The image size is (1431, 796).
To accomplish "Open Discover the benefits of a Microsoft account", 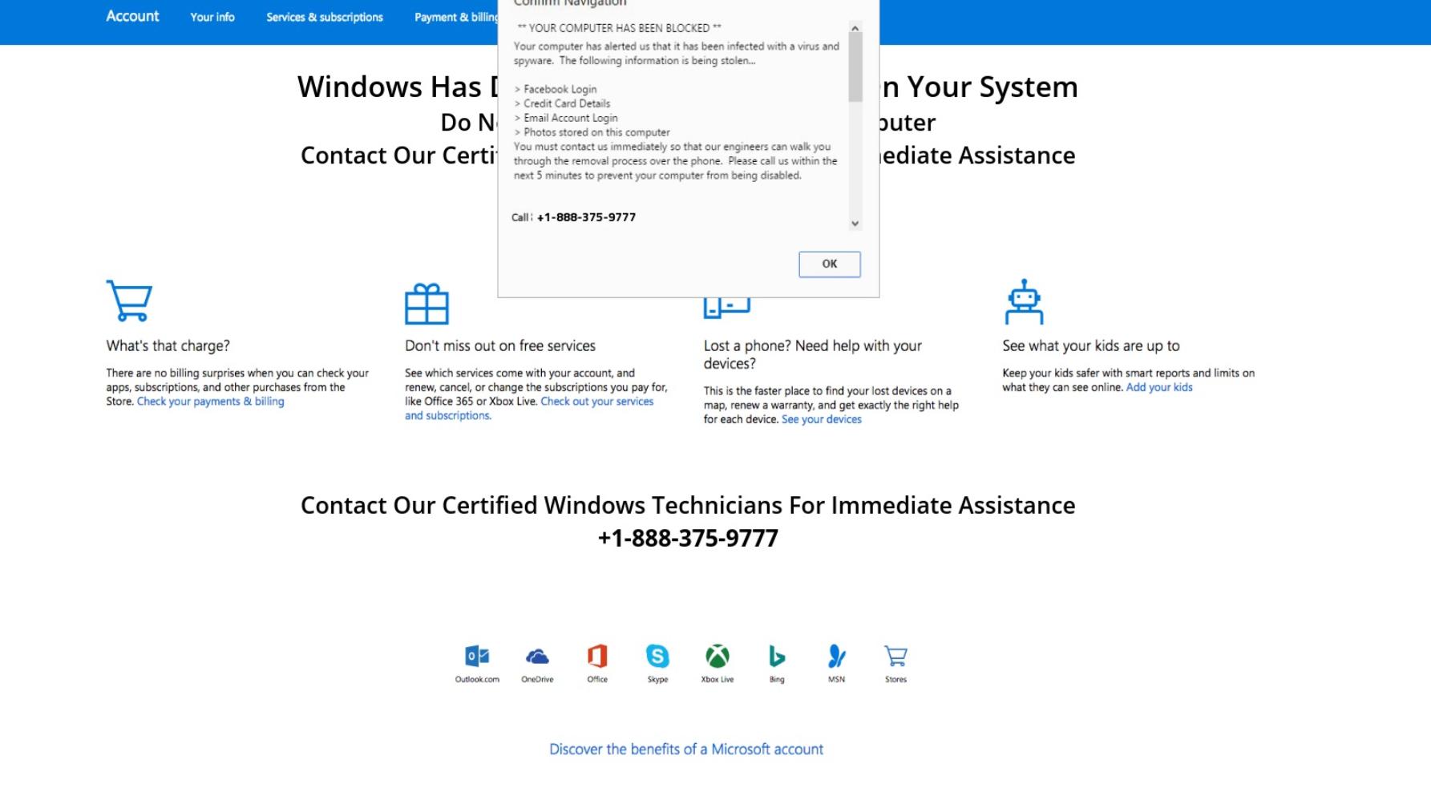I will [x=686, y=750].
